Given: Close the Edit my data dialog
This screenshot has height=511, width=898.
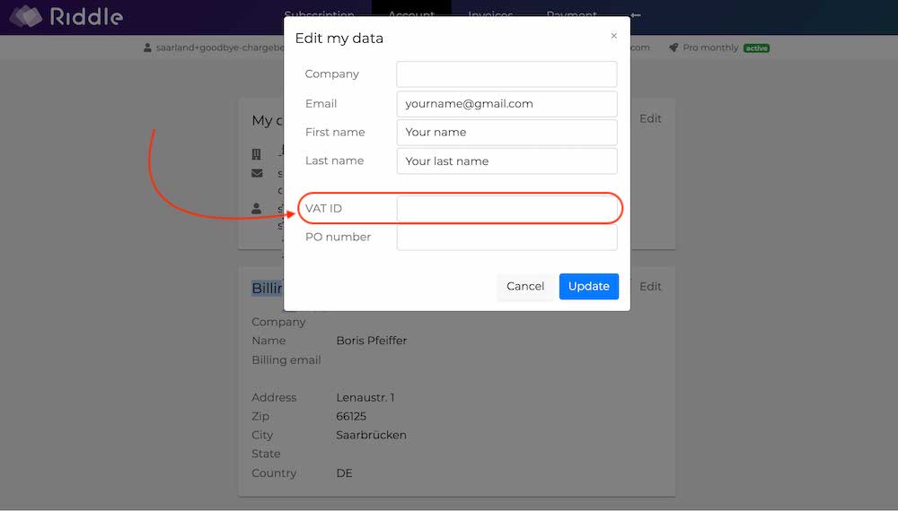Looking at the screenshot, I should coord(613,36).
